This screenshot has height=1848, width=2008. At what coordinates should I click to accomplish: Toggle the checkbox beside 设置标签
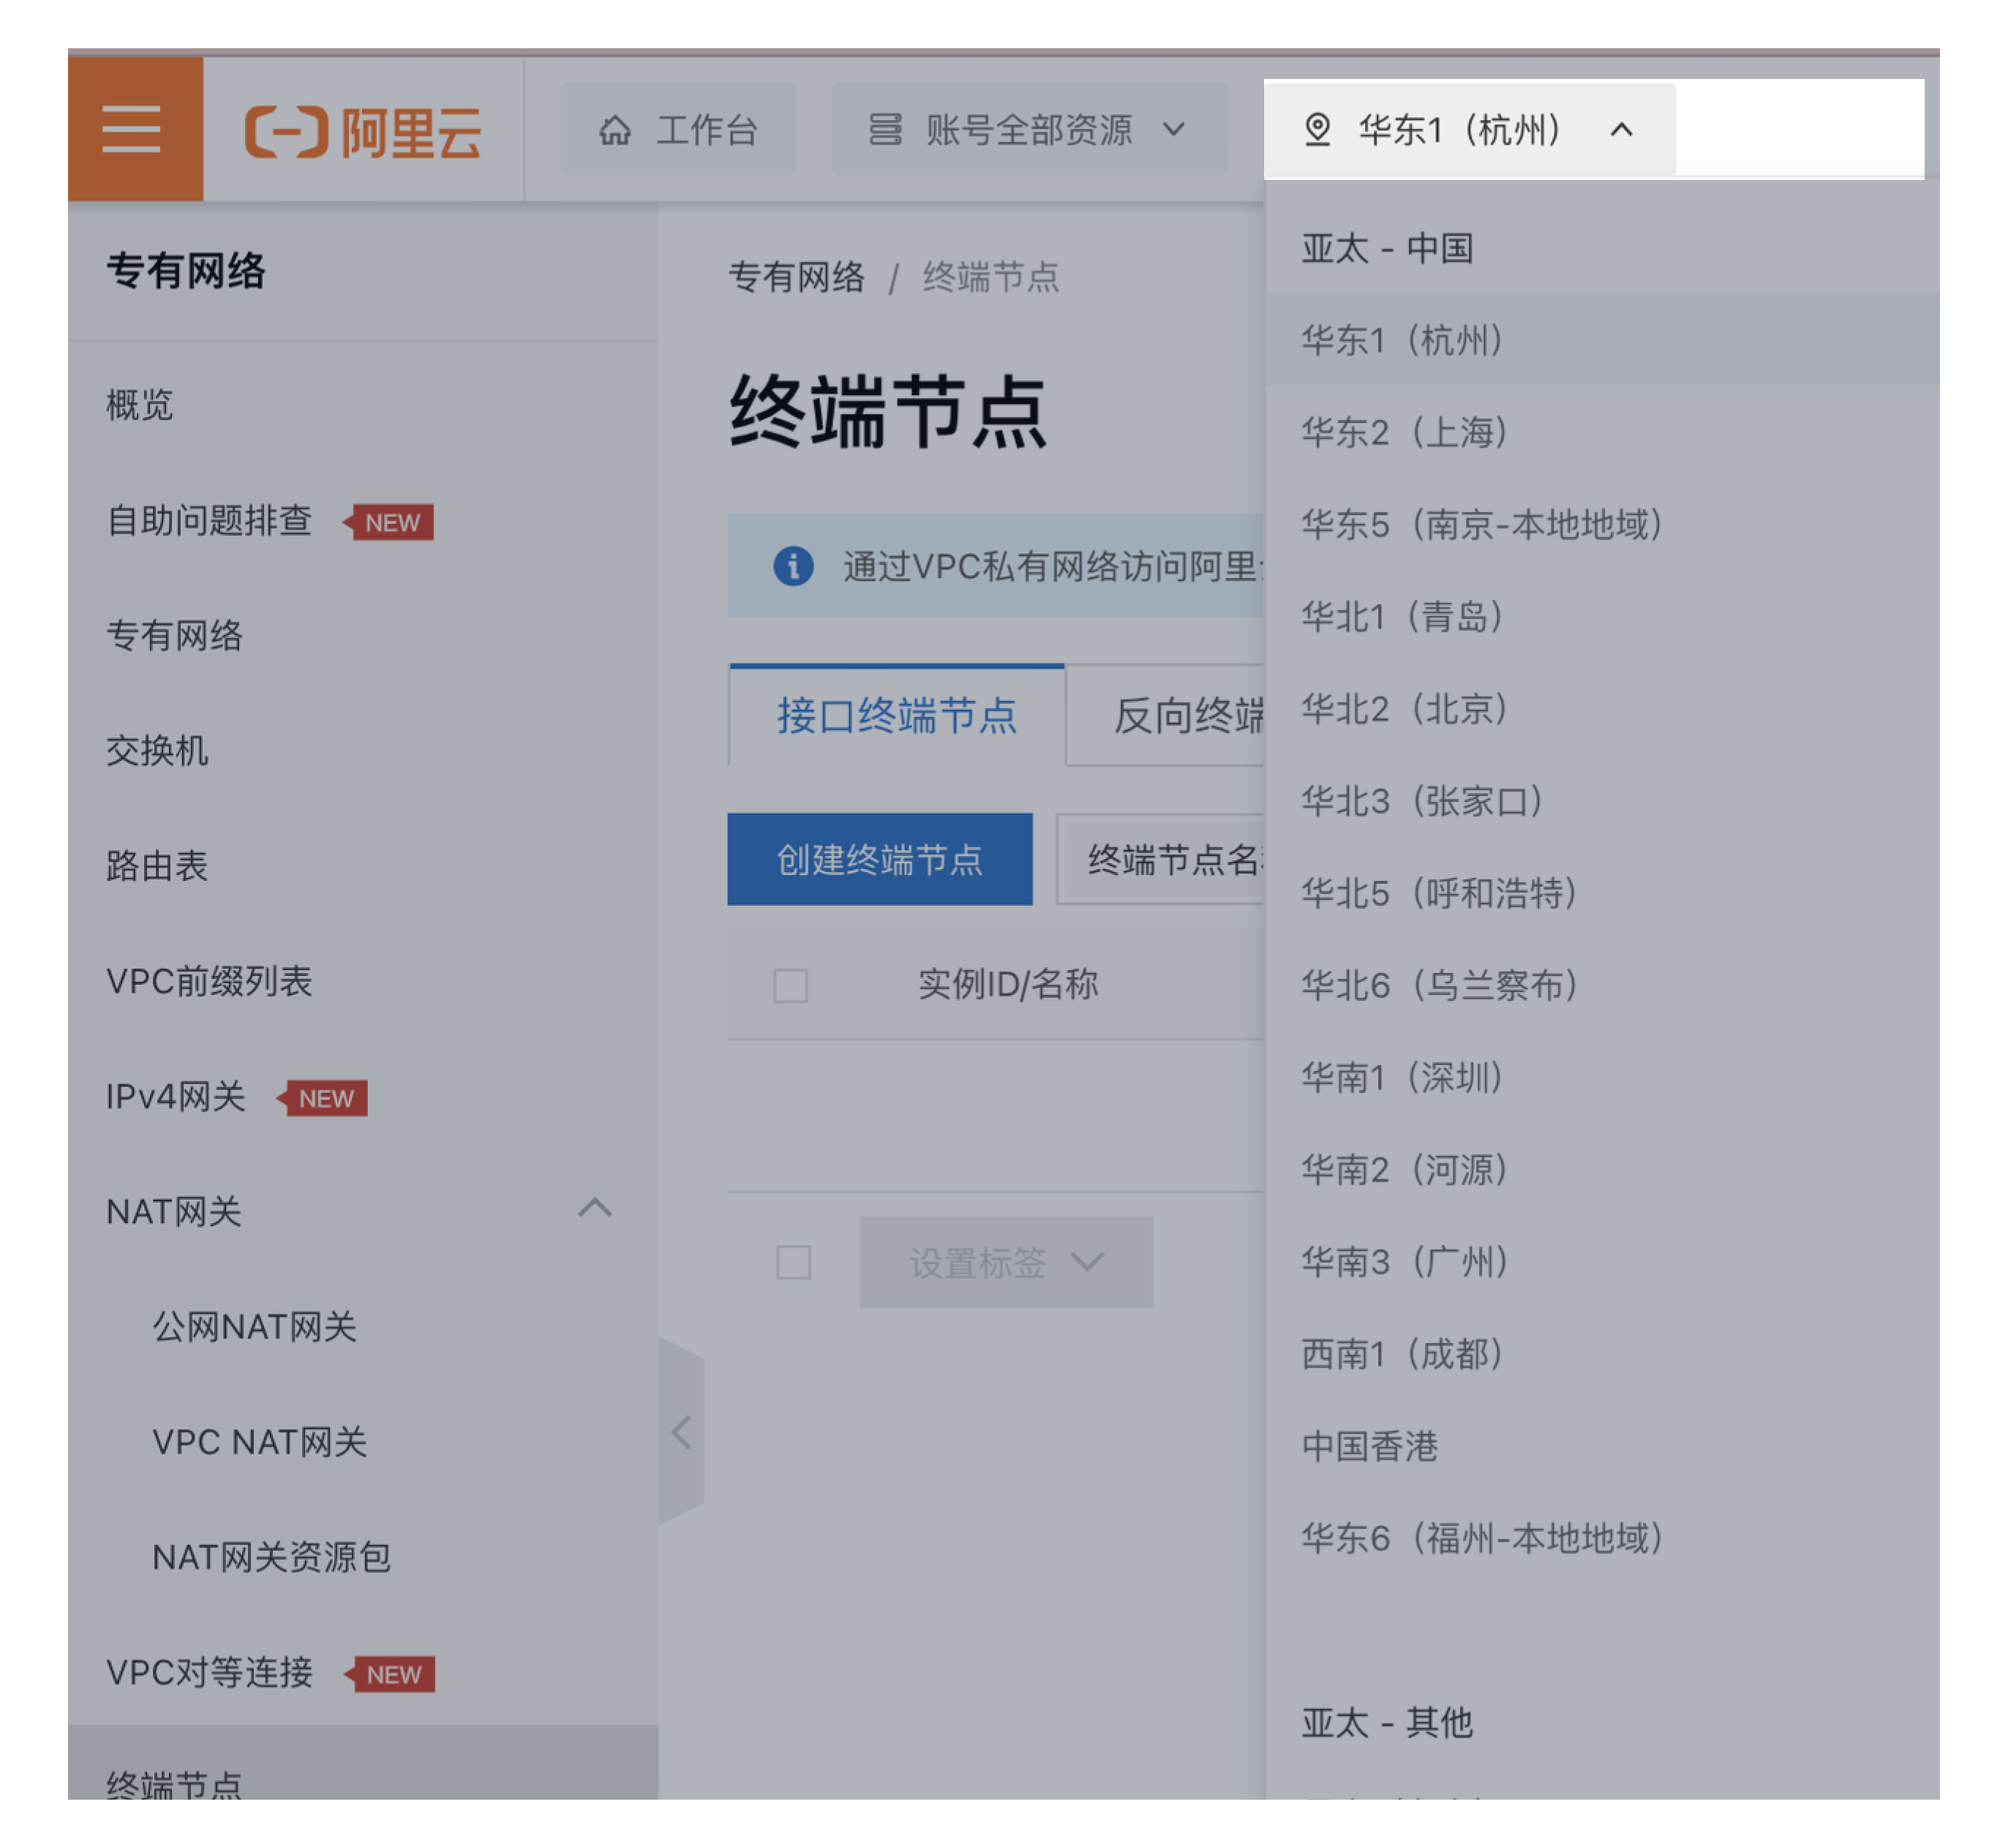coord(793,1262)
